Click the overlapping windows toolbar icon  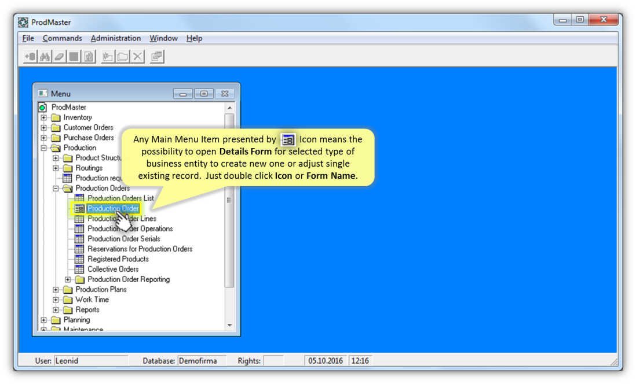click(156, 57)
